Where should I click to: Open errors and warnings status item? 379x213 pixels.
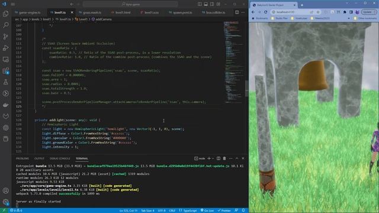(x=16, y=211)
